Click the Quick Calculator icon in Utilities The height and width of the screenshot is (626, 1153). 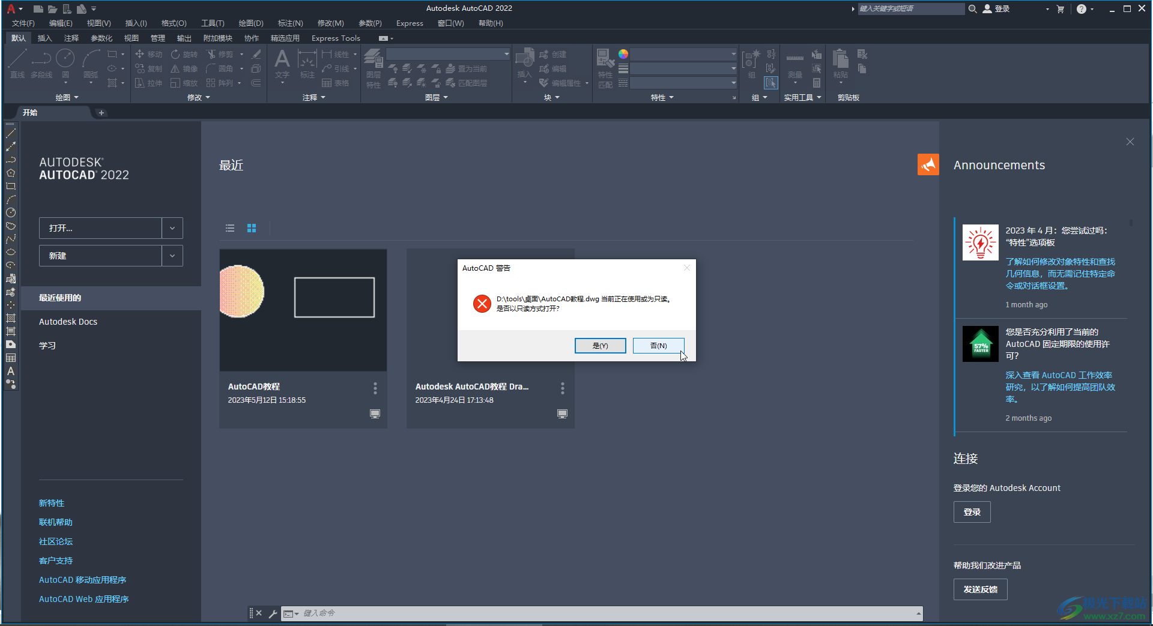(x=817, y=83)
